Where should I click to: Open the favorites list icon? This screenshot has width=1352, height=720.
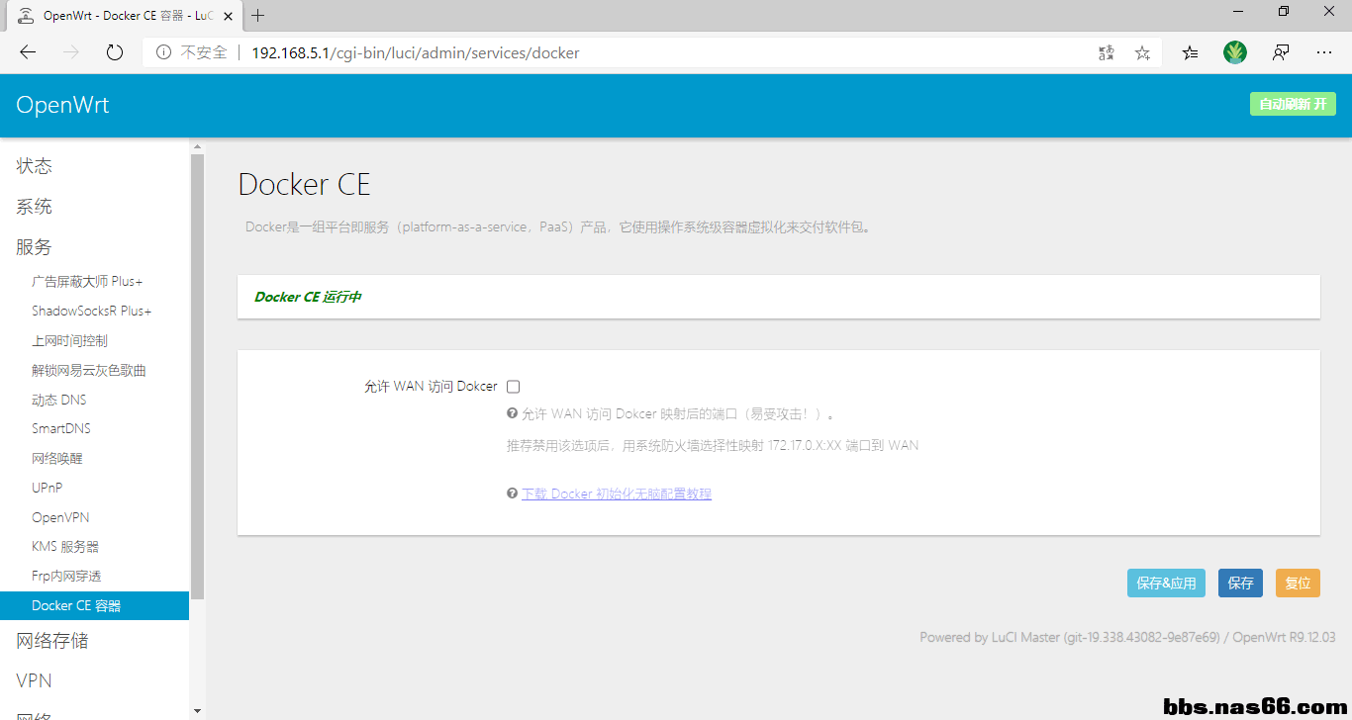[x=1190, y=52]
